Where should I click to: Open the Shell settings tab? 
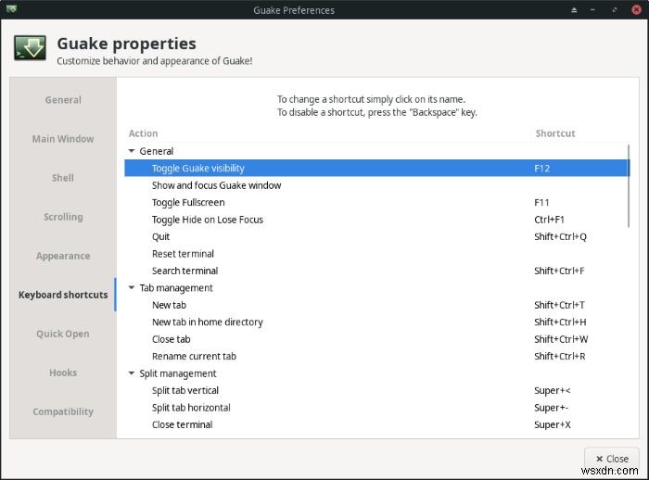click(63, 178)
